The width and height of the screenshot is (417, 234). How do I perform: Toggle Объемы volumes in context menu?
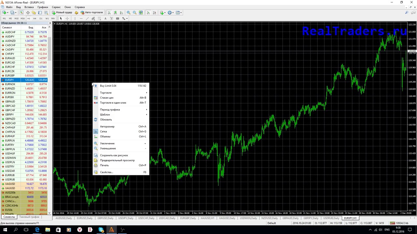pyautogui.click(x=121, y=136)
